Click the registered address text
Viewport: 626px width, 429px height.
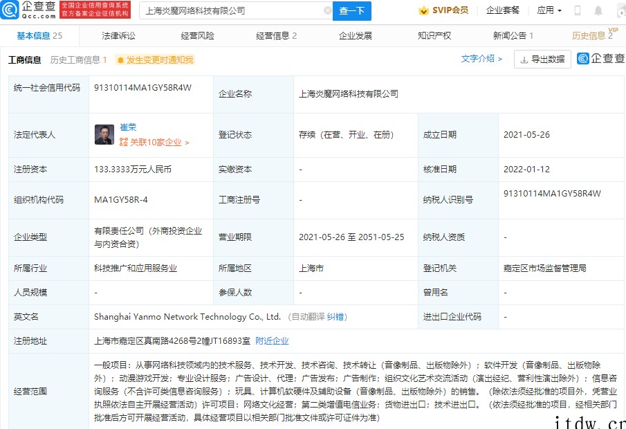click(172, 340)
